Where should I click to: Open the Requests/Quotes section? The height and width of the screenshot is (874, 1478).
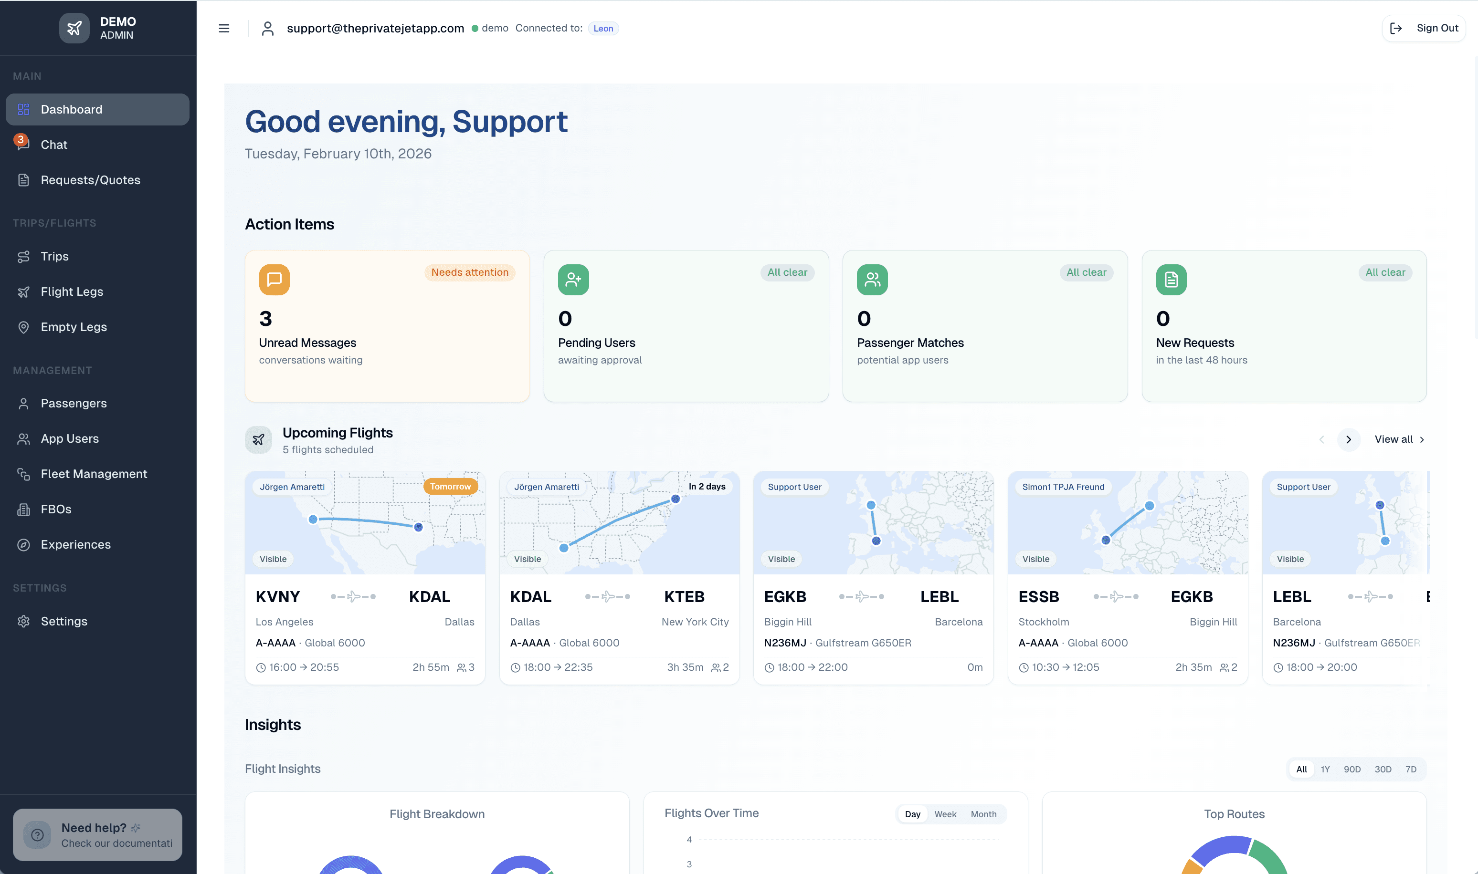click(x=90, y=180)
